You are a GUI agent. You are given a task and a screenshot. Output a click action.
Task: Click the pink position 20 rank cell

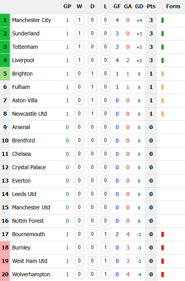click(5, 274)
